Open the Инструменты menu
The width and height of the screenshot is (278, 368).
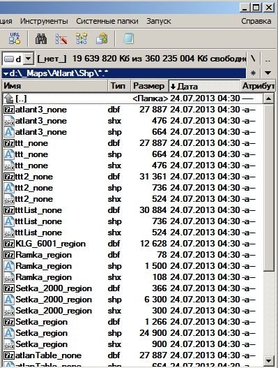coord(44,22)
